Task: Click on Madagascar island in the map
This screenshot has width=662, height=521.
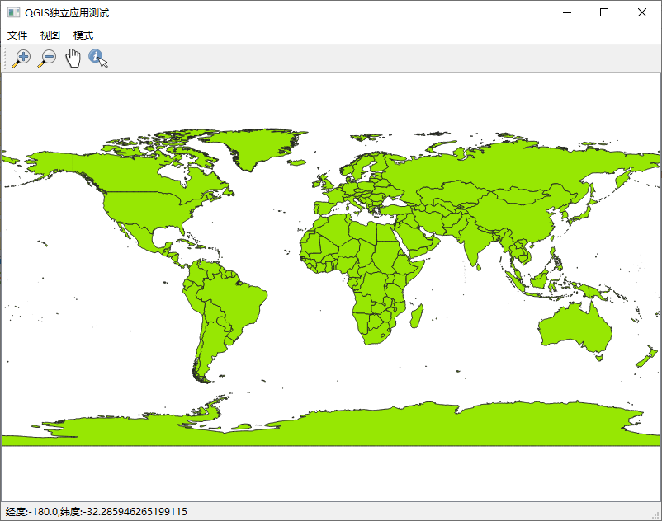Action: point(417,316)
